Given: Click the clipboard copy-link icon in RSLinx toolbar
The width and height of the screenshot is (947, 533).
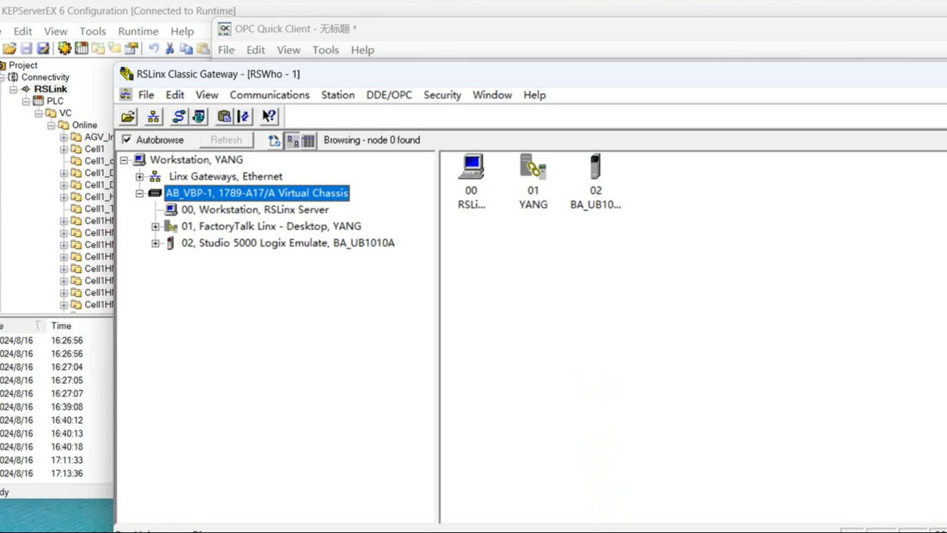Looking at the screenshot, I should point(224,117).
